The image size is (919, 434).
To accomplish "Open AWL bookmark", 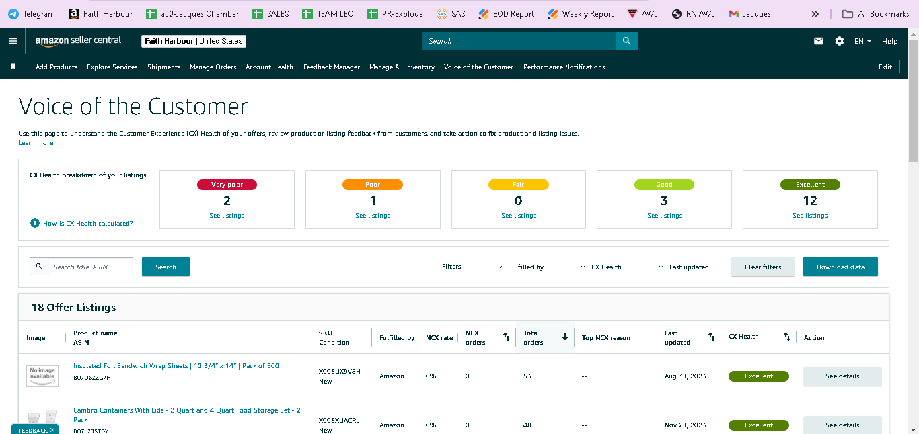I will 642,13.
